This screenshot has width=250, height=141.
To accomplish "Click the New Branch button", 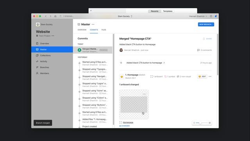I will click(x=206, y=24).
